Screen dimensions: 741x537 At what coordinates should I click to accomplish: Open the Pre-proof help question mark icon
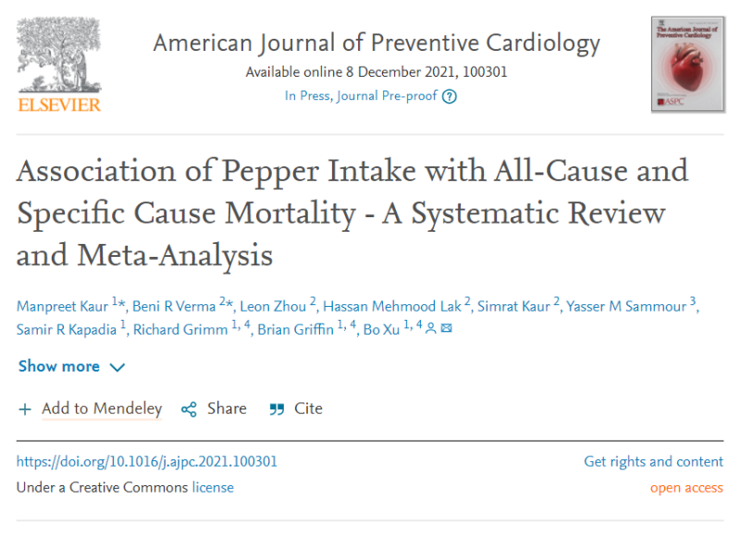(x=449, y=96)
